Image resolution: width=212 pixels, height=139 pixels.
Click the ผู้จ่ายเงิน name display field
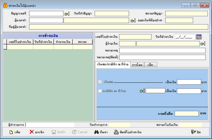(168, 44)
